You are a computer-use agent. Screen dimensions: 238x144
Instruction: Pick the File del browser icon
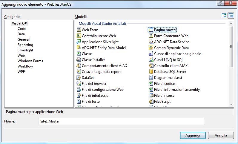pyautogui.click(x=79, y=84)
